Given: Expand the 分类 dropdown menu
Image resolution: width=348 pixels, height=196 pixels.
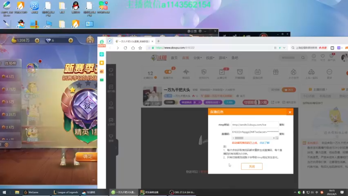Looking at the screenshot, I should (x=197, y=58).
